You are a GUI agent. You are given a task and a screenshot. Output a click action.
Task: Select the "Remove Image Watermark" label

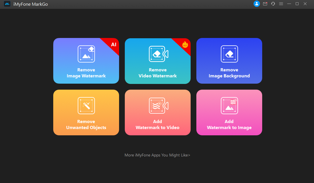coord(86,73)
